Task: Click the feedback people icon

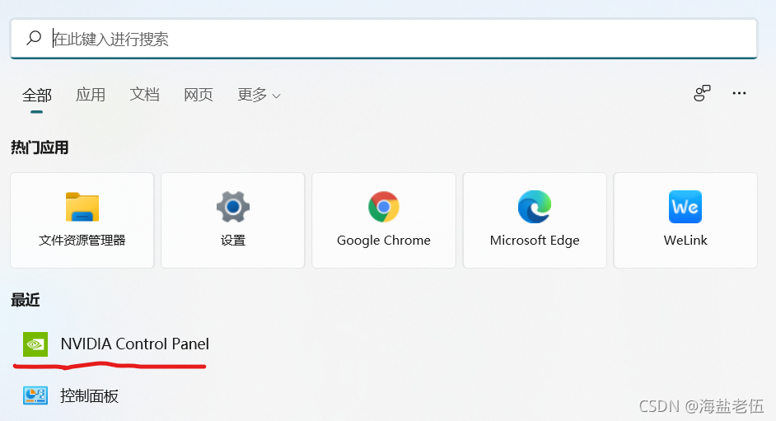Action: 702,93
